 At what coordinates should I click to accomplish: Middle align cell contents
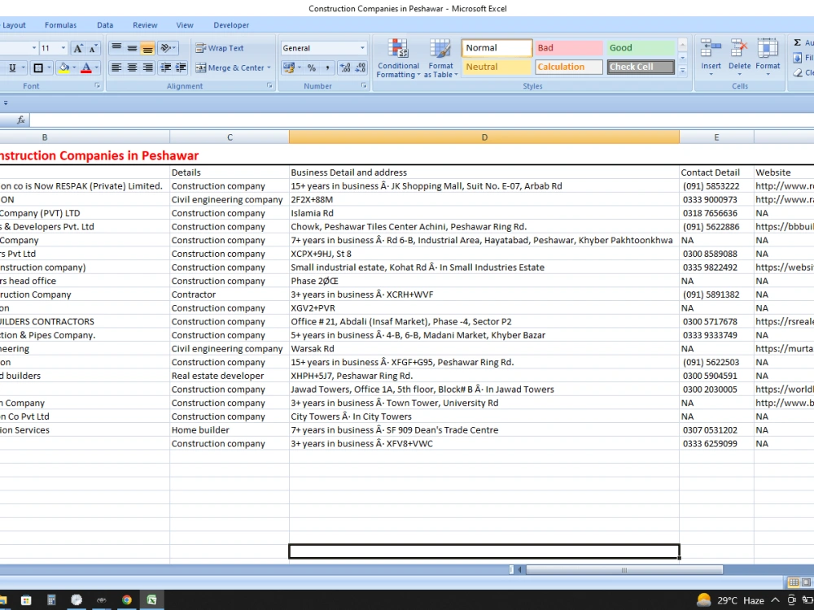[132, 48]
